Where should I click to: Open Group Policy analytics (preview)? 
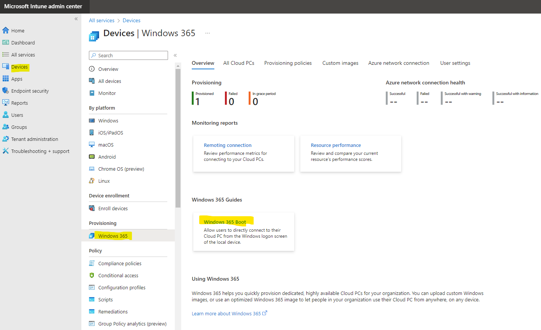click(132, 324)
